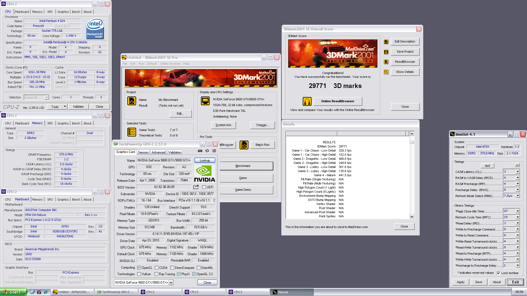Enable the CUDA checkbox in GPU-Z
527x296 pixels.
(156, 267)
